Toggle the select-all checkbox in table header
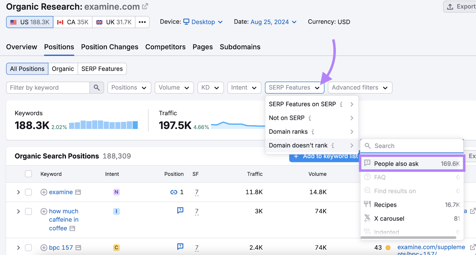This screenshot has width=476, height=255. point(29,174)
